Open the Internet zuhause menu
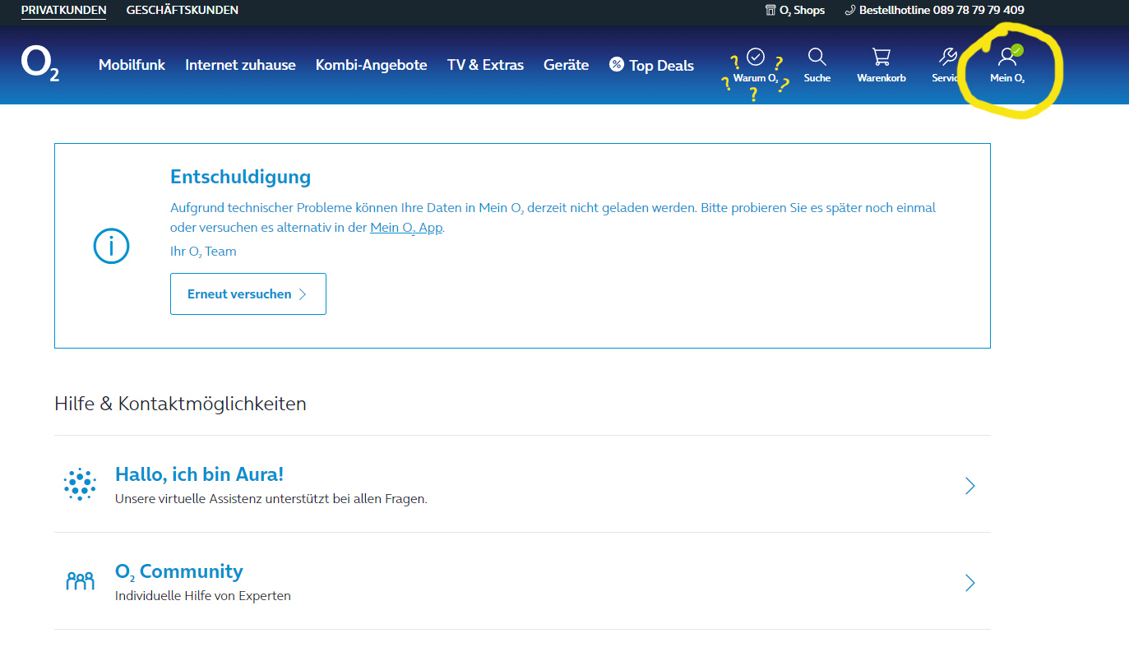The width and height of the screenshot is (1129, 670). [x=240, y=65]
